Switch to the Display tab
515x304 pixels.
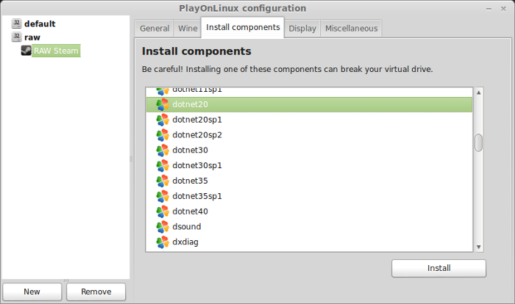click(x=302, y=29)
